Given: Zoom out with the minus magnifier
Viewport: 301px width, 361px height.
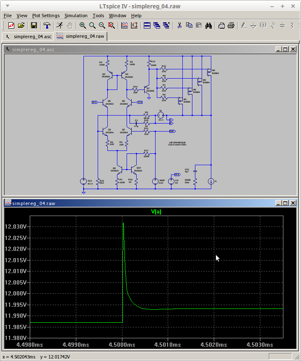Looking at the screenshot, I should coord(102,26).
